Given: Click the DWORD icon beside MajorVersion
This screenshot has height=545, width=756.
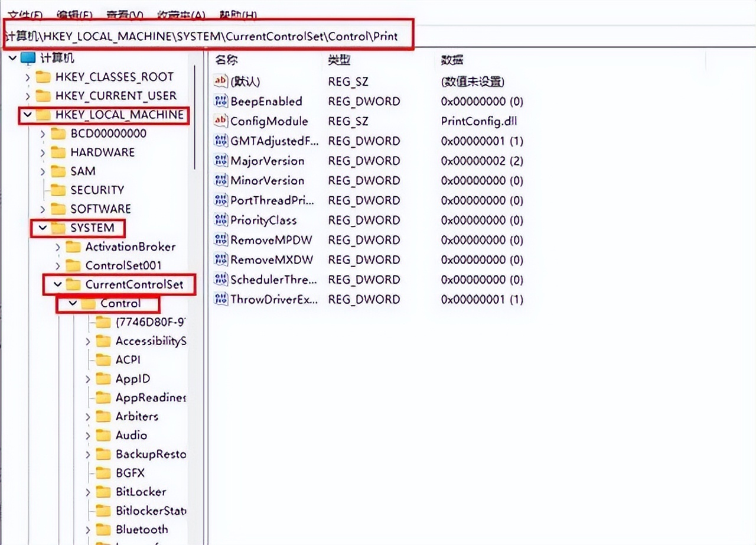Looking at the screenshot, I should click(x=220, y=161).
